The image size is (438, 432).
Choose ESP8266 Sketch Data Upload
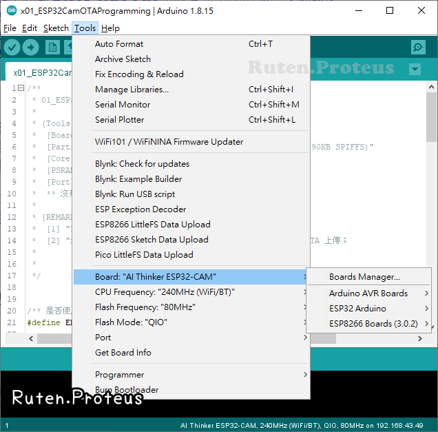(191, 240)
